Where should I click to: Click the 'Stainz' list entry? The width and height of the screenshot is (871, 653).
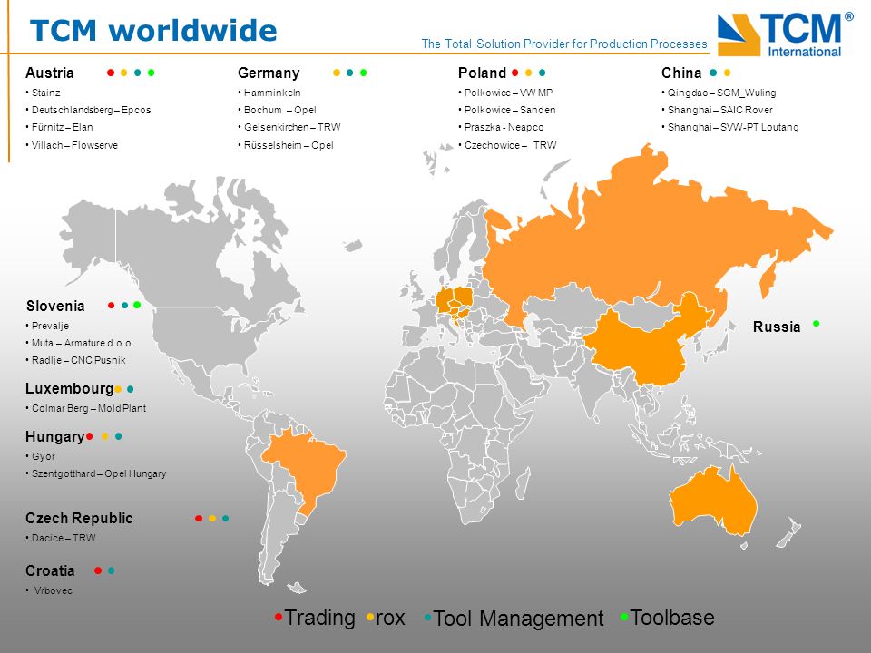44,93
